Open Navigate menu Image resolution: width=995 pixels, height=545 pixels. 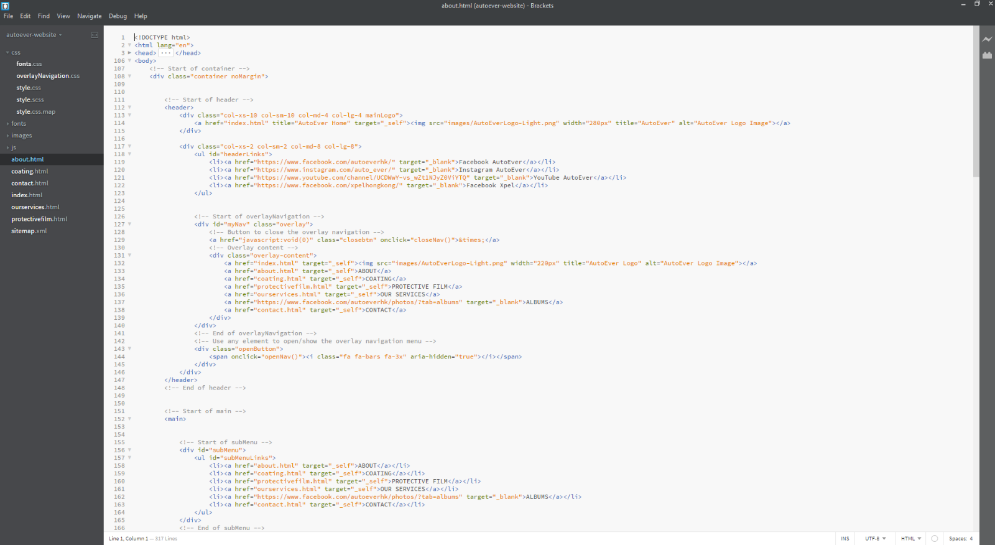coord(90,16)
